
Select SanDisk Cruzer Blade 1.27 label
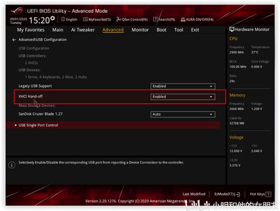pos(40,114)
